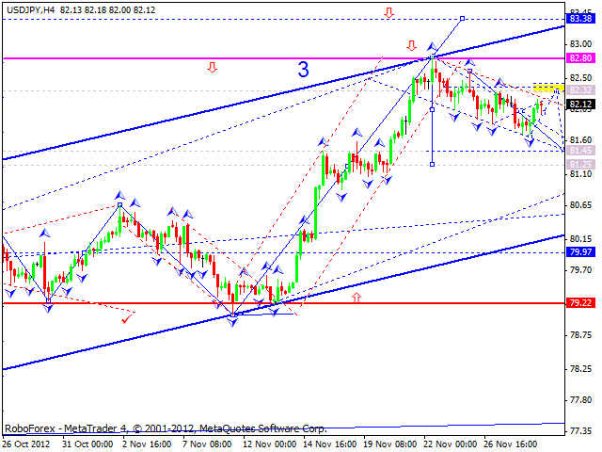
Task: Click the red down arrow left of the peak
Action: (412, 46)
